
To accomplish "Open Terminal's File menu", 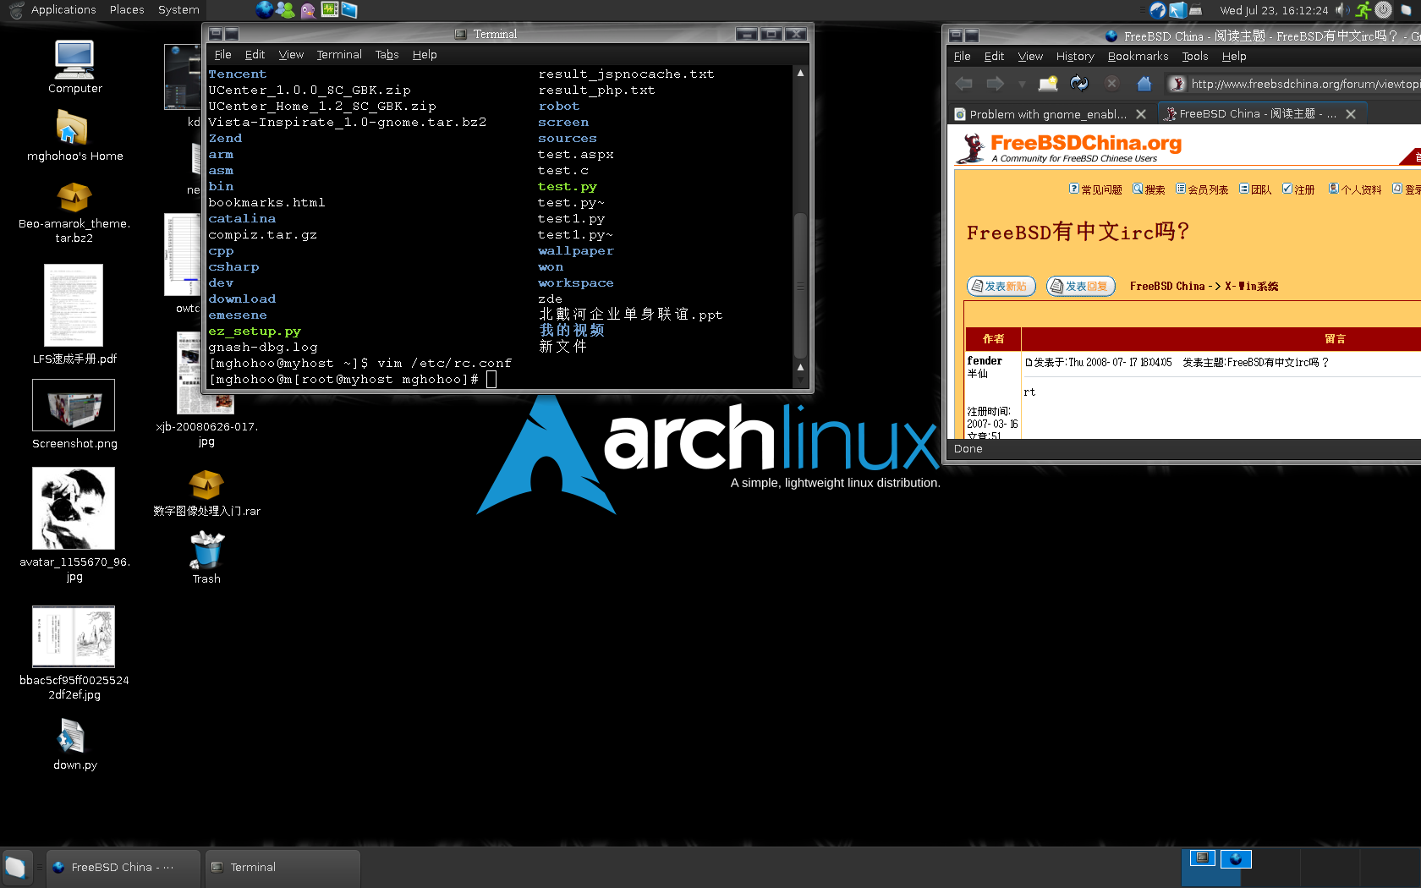I will click(222, 54).
